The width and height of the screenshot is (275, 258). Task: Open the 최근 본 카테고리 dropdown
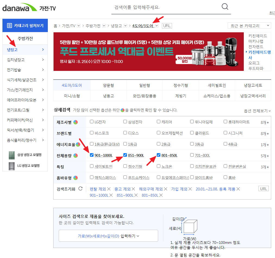[249, 26]
